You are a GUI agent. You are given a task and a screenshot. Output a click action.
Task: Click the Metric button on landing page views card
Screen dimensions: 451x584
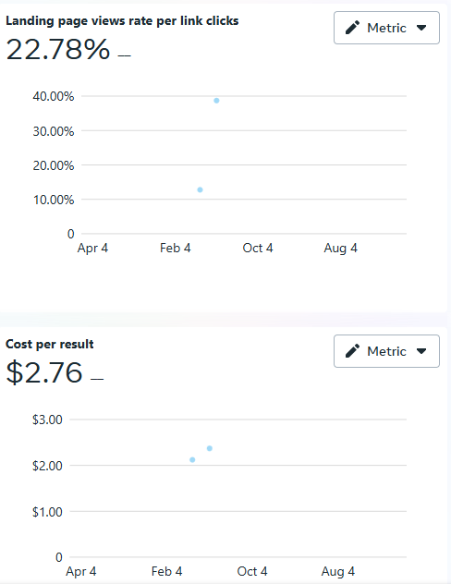(x=386, y=28)
